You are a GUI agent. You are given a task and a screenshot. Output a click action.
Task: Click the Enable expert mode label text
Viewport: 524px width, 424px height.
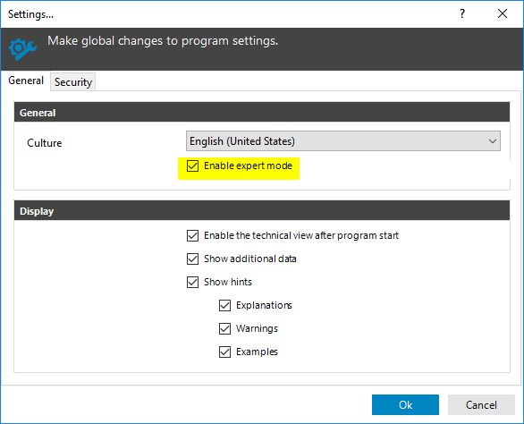point(249,165)
